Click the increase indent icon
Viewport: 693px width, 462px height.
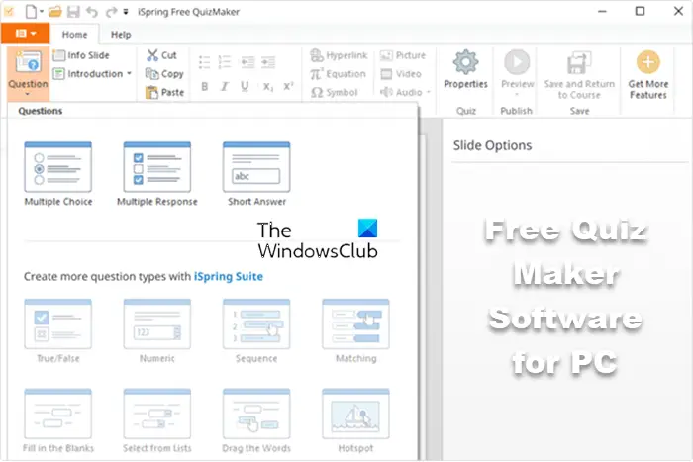click(x=268, y=62)
